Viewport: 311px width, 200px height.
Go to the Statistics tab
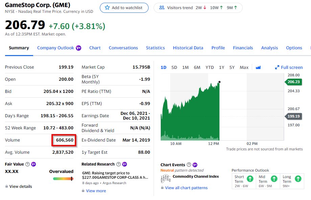tap(155, 48)
